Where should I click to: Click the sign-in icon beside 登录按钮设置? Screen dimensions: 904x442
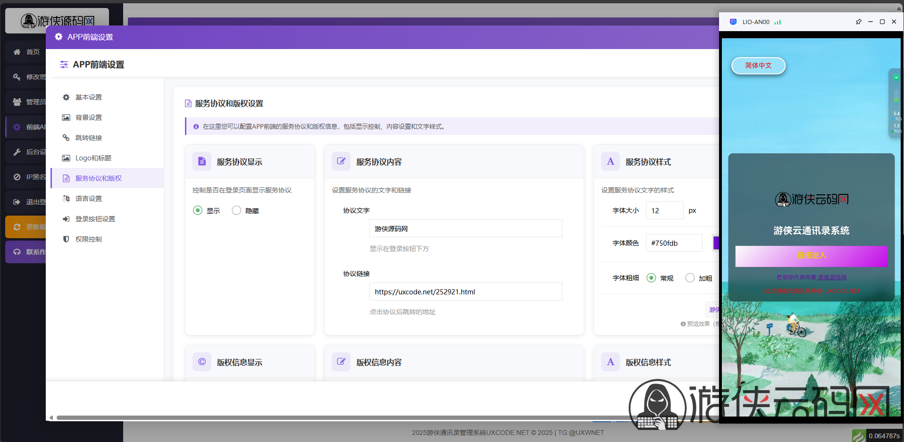[66, 219]
